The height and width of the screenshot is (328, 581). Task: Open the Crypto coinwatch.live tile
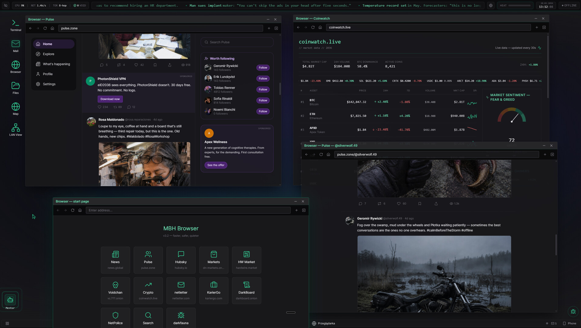click(x=148, y=291)
